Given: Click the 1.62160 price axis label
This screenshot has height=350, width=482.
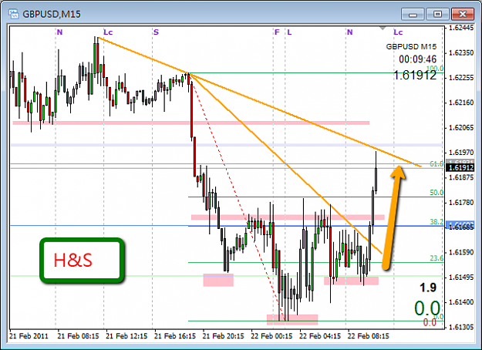Looking at the screenshot, I should (461, 103).
